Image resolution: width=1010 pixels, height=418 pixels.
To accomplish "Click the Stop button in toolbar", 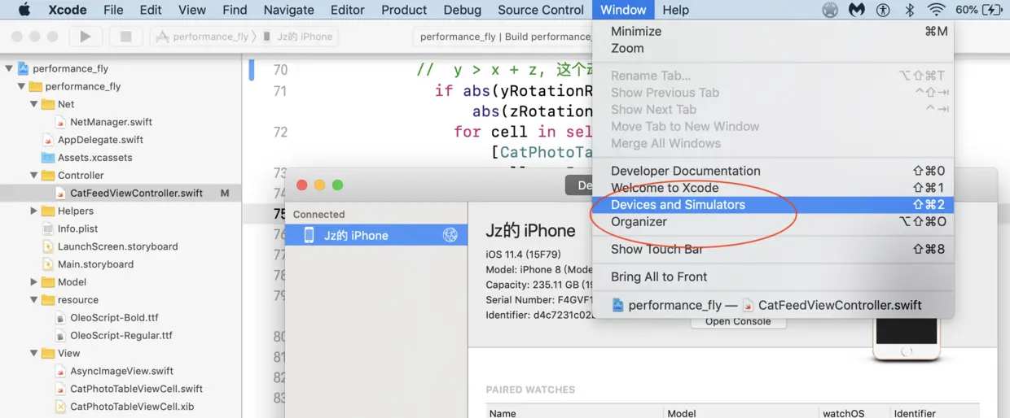I will 125,37.
